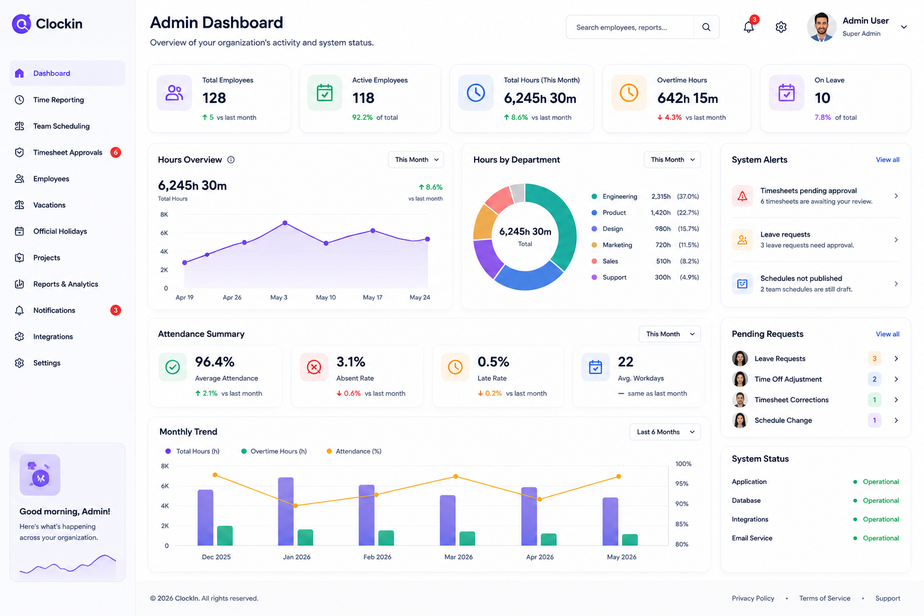Click View all in System Alerts
This screenshot has width=924, height=616.
(x=887, y=160)
